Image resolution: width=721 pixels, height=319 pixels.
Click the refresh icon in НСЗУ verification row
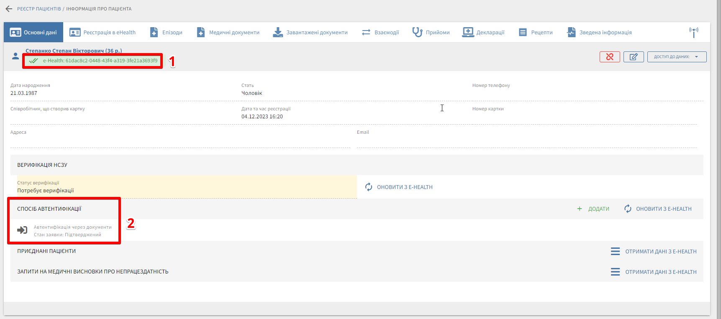[x=369, y=187]
